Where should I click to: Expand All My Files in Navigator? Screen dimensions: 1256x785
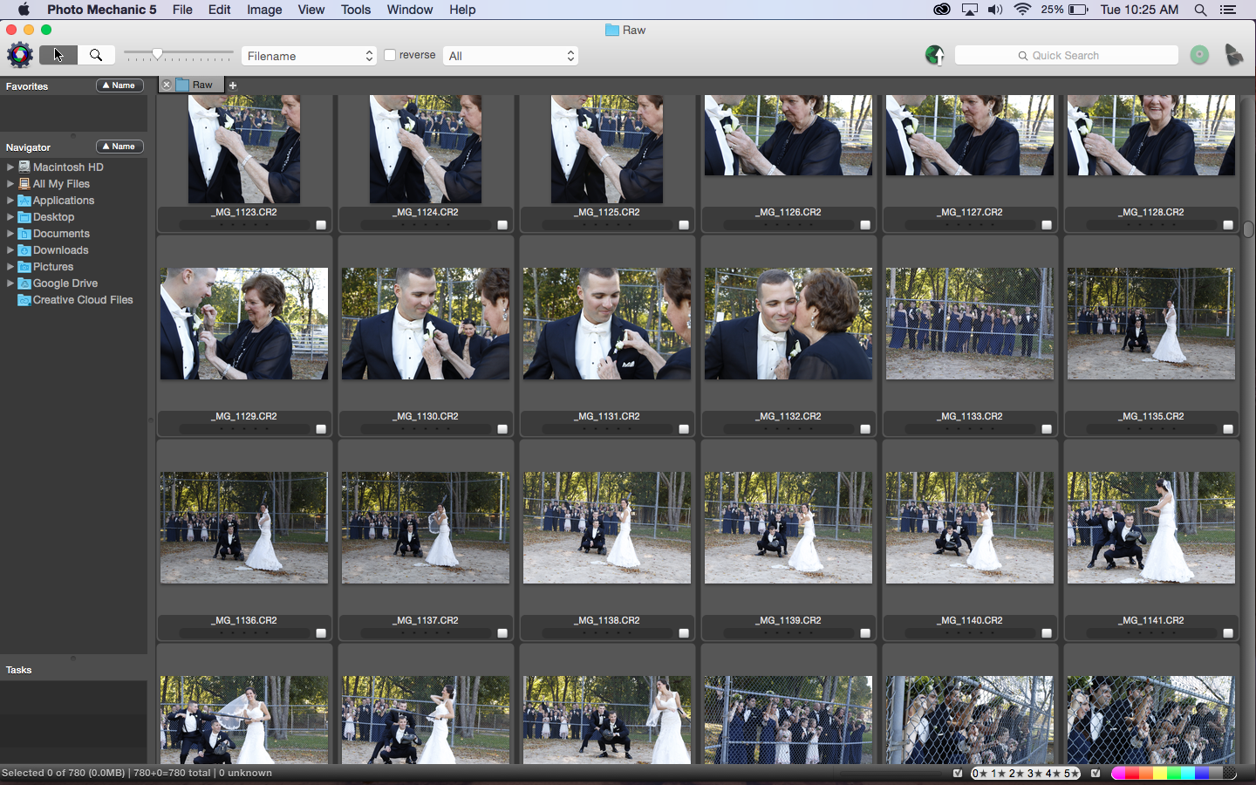point(10,183)
